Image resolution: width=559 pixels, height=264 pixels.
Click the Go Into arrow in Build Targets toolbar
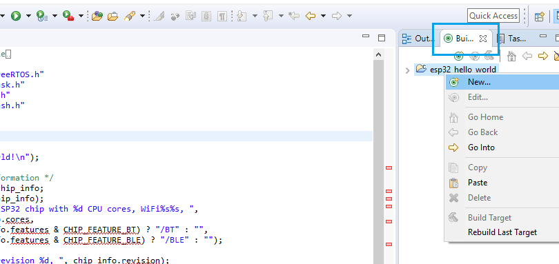point(543,56)
